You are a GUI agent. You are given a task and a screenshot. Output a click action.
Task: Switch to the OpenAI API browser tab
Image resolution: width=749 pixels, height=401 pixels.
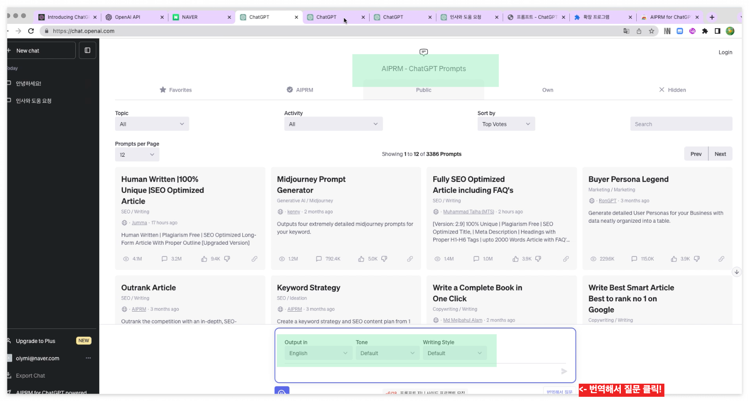pyautogui.click(x=134, y=17)
